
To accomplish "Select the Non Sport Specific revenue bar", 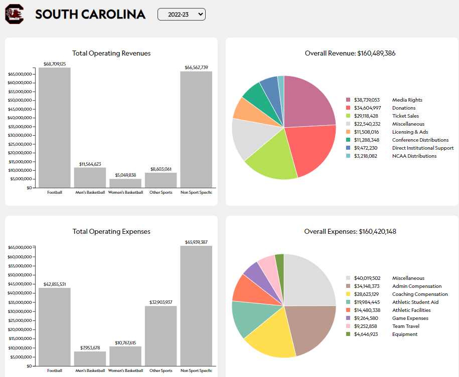I will point(196,129).
